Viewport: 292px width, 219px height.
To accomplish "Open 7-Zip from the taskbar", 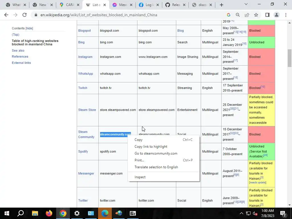I will [133, 213].
